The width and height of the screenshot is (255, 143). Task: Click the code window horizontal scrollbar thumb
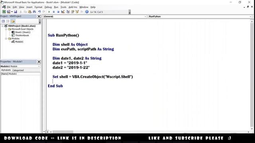63,132
